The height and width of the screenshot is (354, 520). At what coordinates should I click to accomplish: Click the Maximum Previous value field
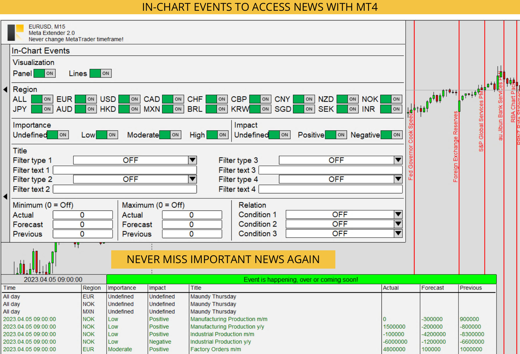pos(192,234)
